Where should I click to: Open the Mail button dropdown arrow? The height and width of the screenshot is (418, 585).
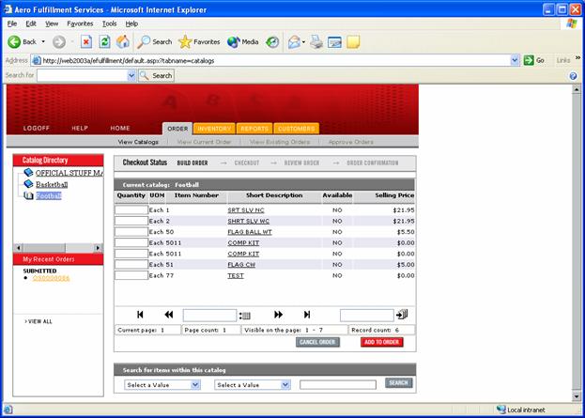pos(303,41)
